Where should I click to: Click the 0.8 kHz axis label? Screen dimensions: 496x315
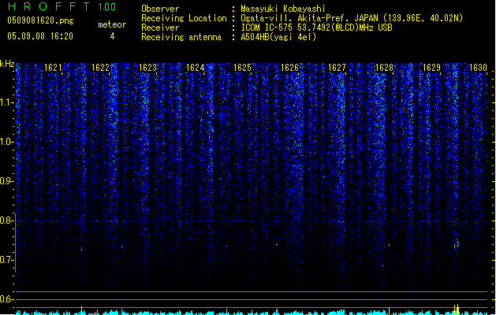(6, 220)
